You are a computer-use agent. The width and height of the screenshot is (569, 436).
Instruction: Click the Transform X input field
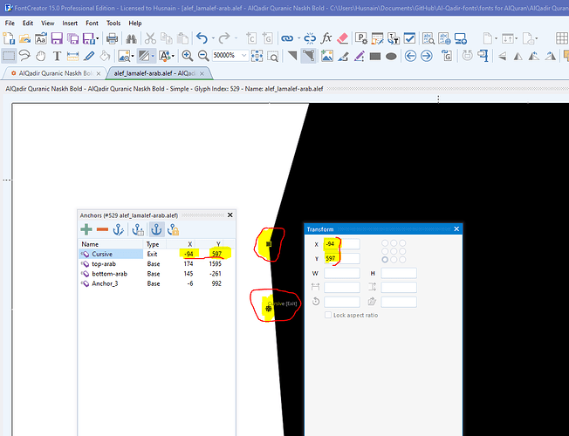coord(342,244)
